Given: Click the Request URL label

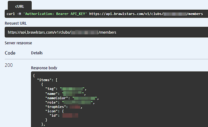Looking at the screenshot, I should pyautogui.click(x=16, y=23).
